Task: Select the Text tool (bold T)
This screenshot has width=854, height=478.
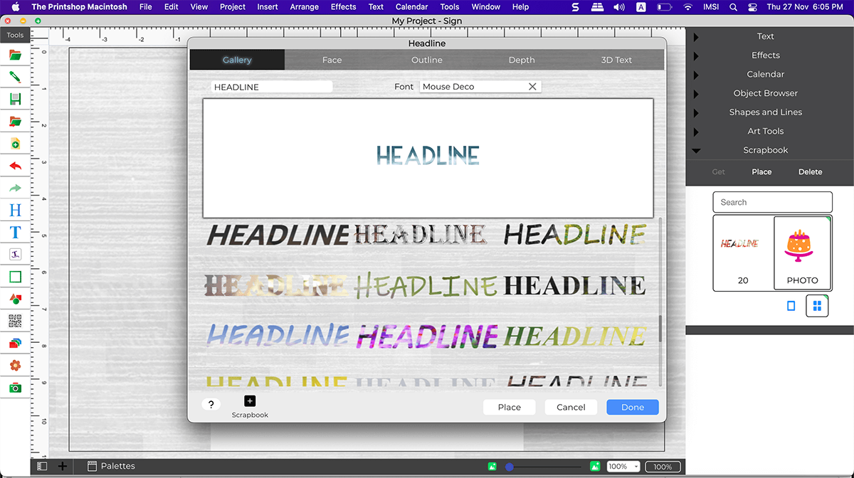Action: point(15,232)
